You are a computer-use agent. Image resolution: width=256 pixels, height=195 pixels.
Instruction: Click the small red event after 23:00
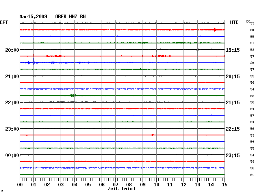(152, 135)
